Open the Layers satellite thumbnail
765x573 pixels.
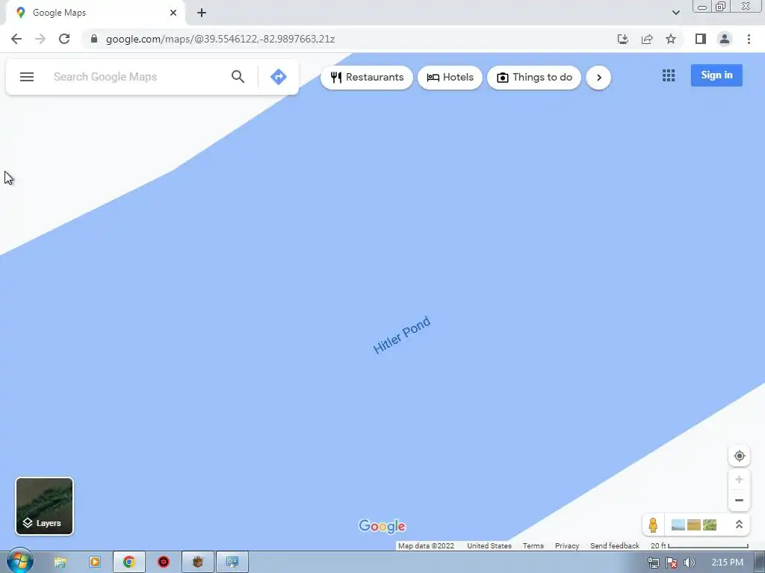coord(44,507)
